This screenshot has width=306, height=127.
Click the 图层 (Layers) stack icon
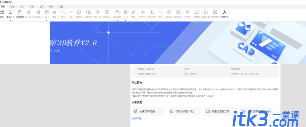54,12
